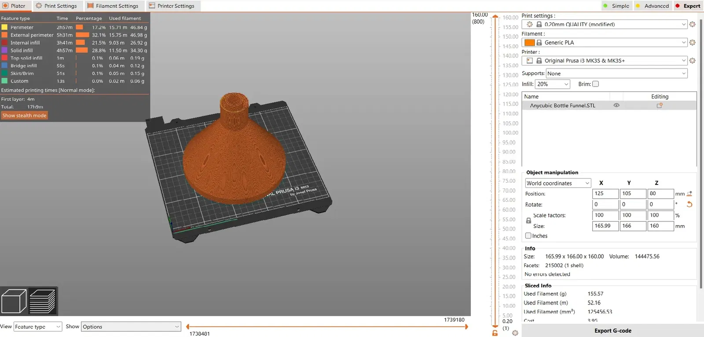Check the Inches checkbox
This screenshot has width=704, height=337.
[528, 236]
